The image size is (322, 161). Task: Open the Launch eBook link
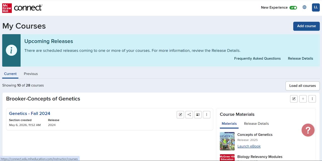click(x=249, y=146)
